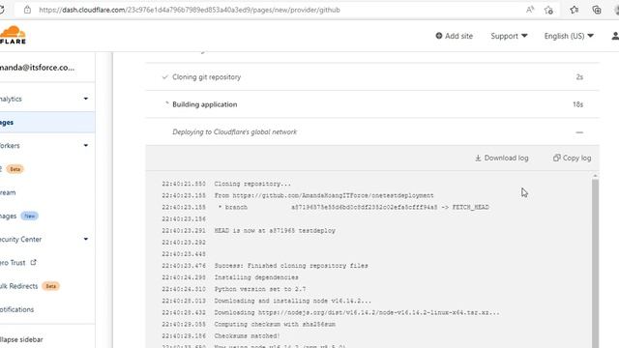Click log line 'Checksums matched!'
This screenshot has width=619, height=348.
tap(247, 335)
